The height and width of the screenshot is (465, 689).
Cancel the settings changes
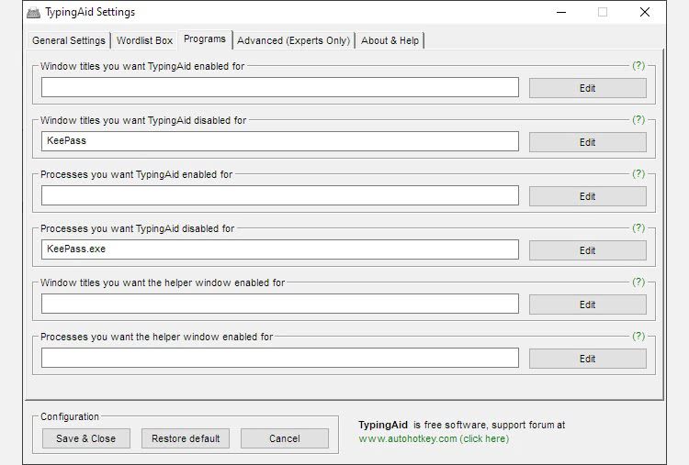click(x=285, y=438)
